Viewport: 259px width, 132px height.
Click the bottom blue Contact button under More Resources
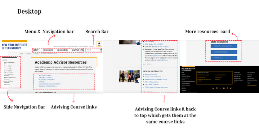coord(224,58)
